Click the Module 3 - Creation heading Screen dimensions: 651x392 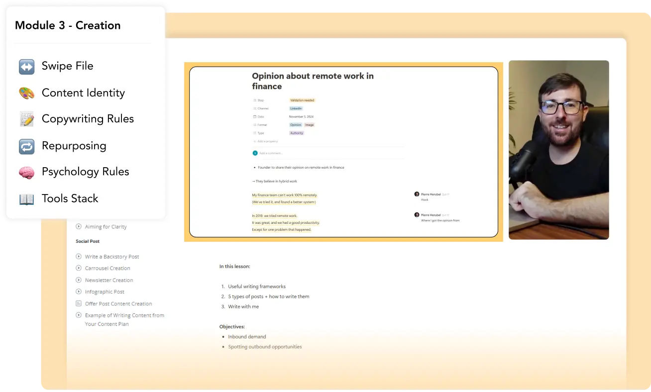[68, 25]
